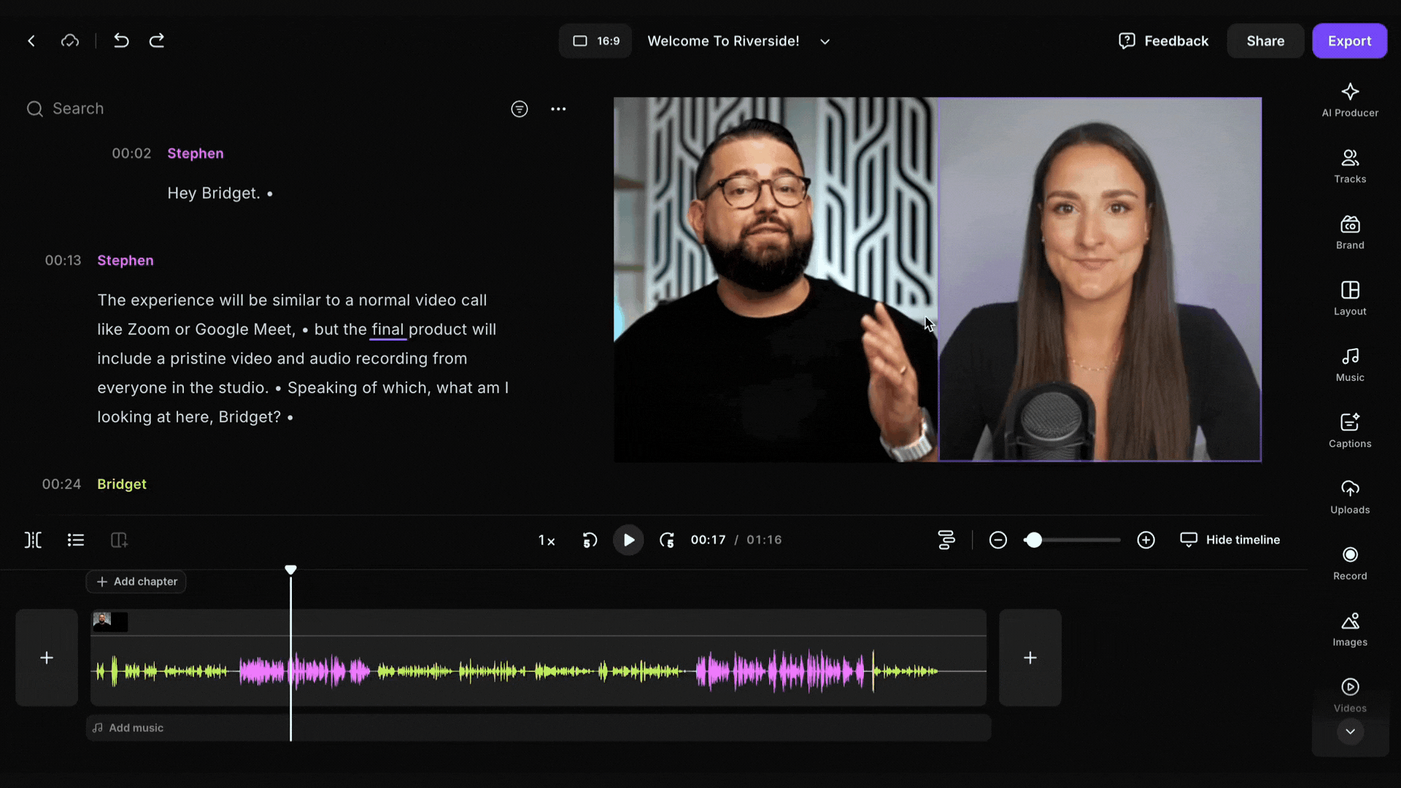This screenshot has height=788, width=1401.
Task: Open the AI Producer panel
Action: tap(1350, 99)
